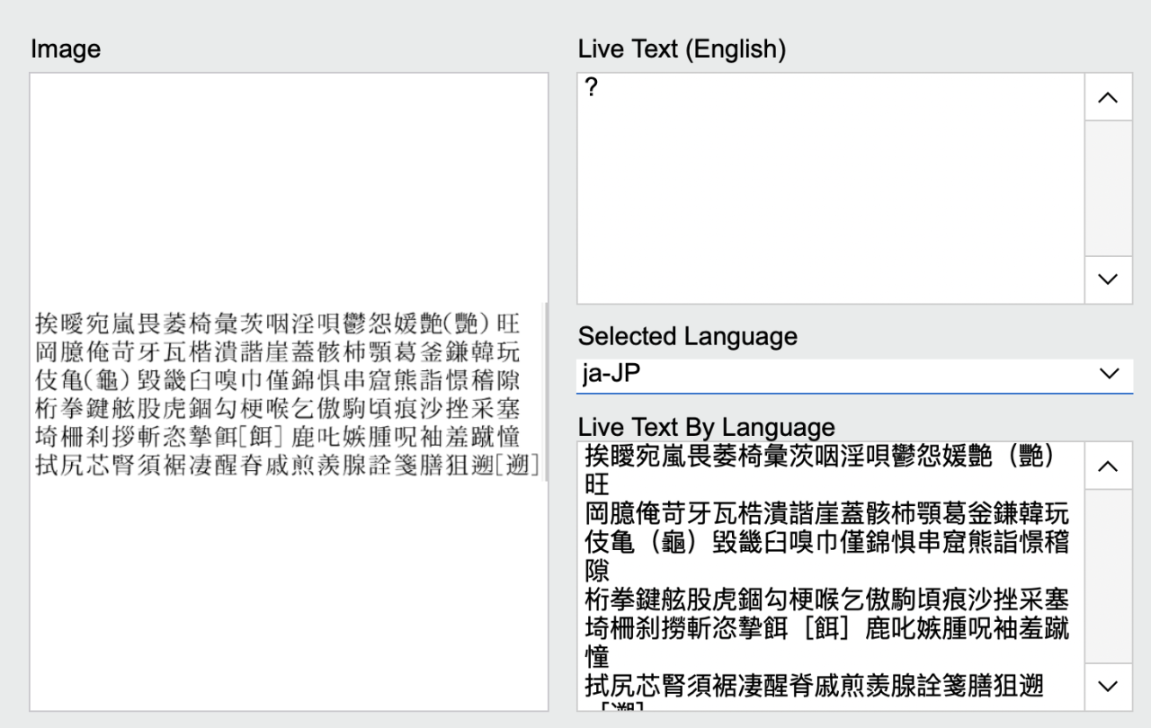
Task: Click the down arrow on the Live Text panel
Action: pyautogui.click(x=1107, y=280)
